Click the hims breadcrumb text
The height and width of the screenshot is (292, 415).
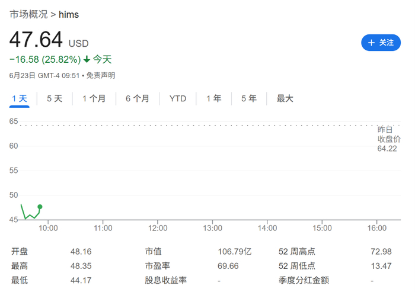[x=68, y=14]
